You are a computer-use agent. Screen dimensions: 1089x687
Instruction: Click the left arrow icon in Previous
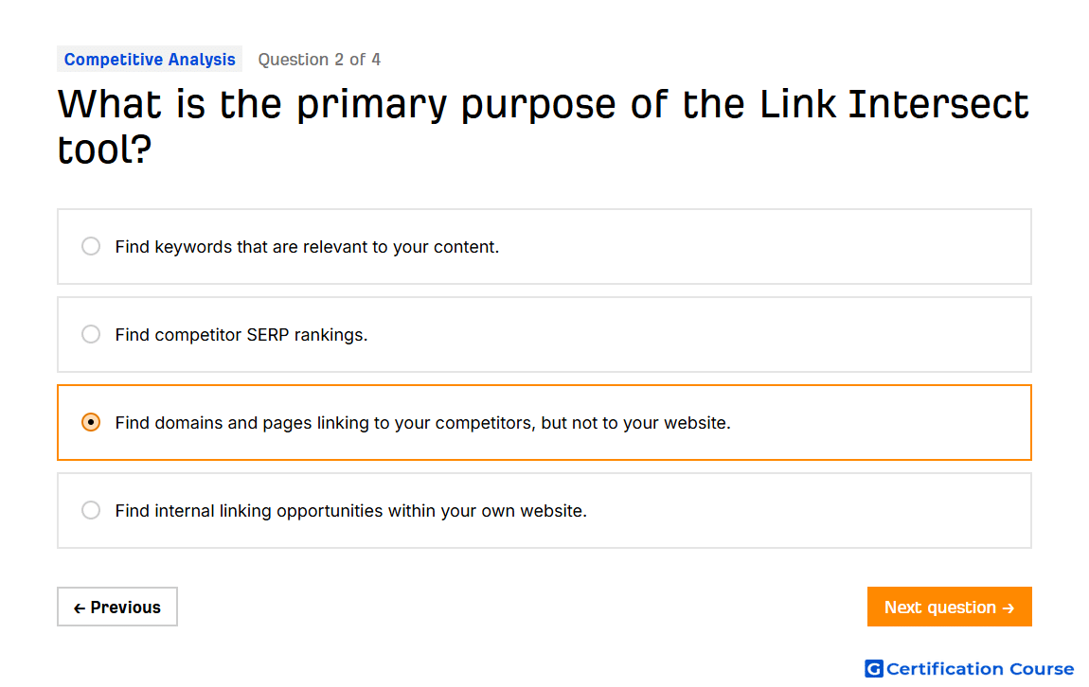pos(80,608)
